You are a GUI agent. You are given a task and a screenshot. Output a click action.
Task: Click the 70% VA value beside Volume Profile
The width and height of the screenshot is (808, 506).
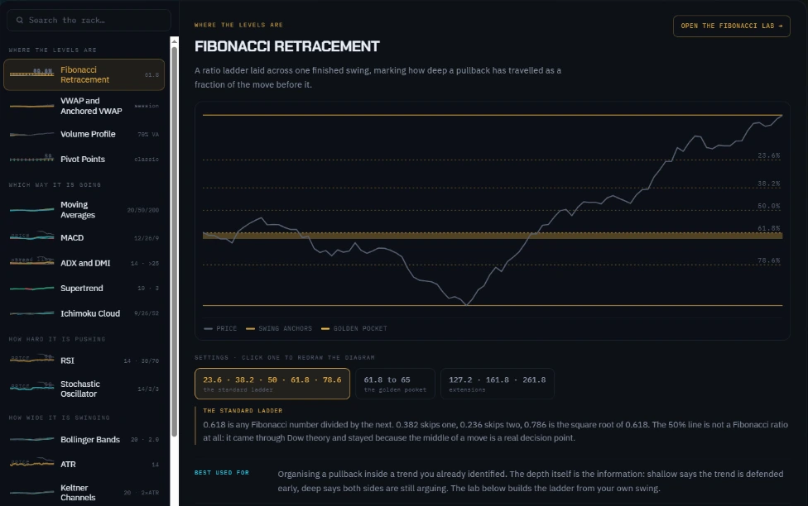click(148, 134)
